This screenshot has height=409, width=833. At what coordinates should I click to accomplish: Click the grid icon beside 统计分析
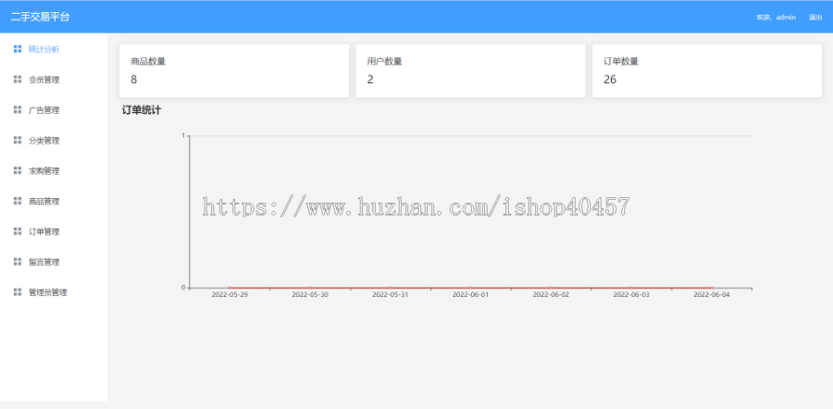tap(18, 49)
